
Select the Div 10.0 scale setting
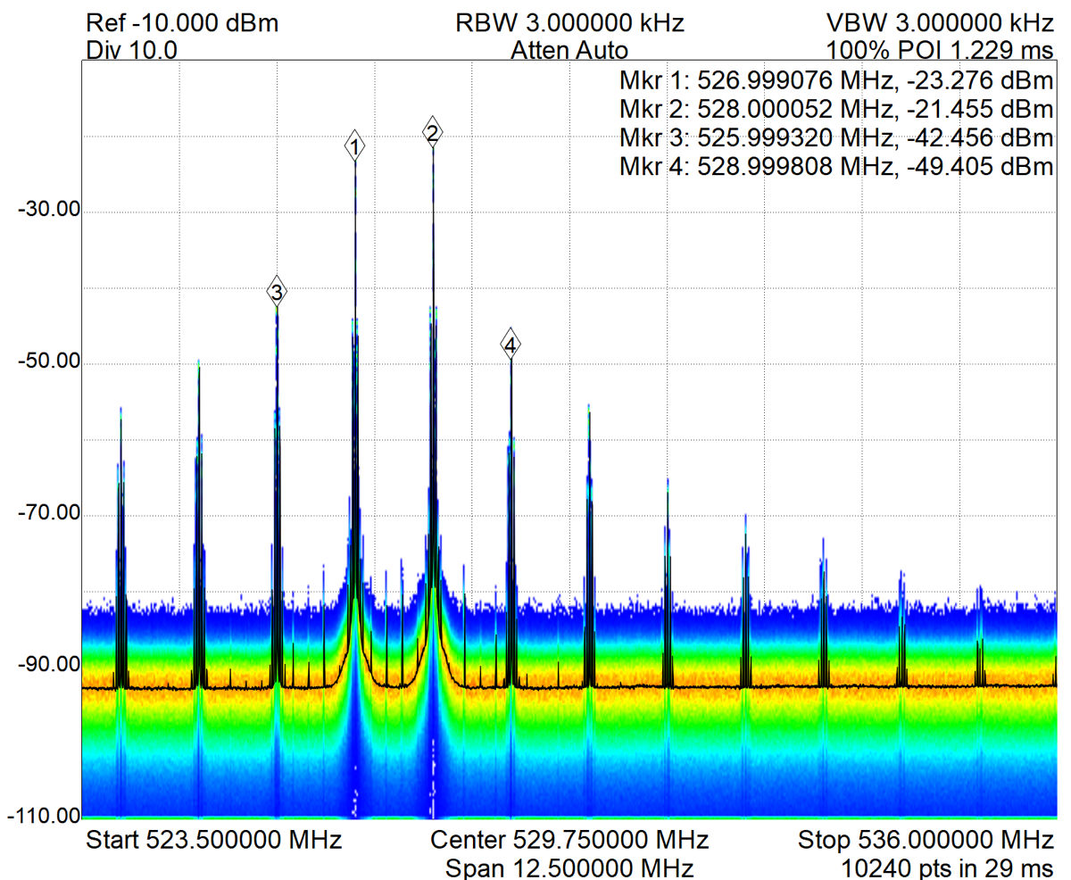pos(131,50)
